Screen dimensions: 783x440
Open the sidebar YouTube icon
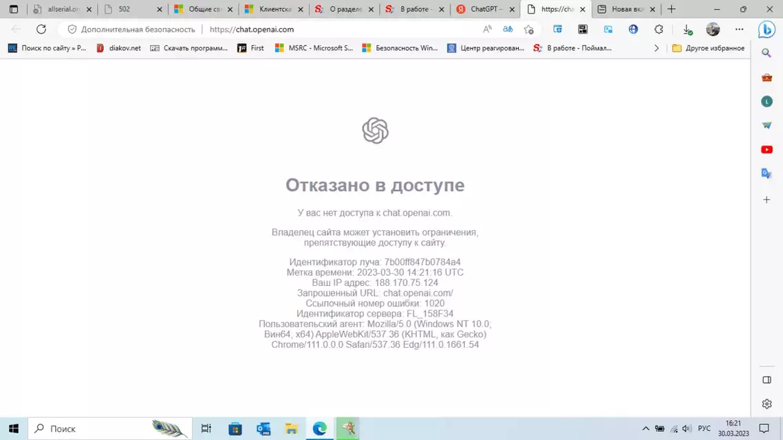[766, 149]
